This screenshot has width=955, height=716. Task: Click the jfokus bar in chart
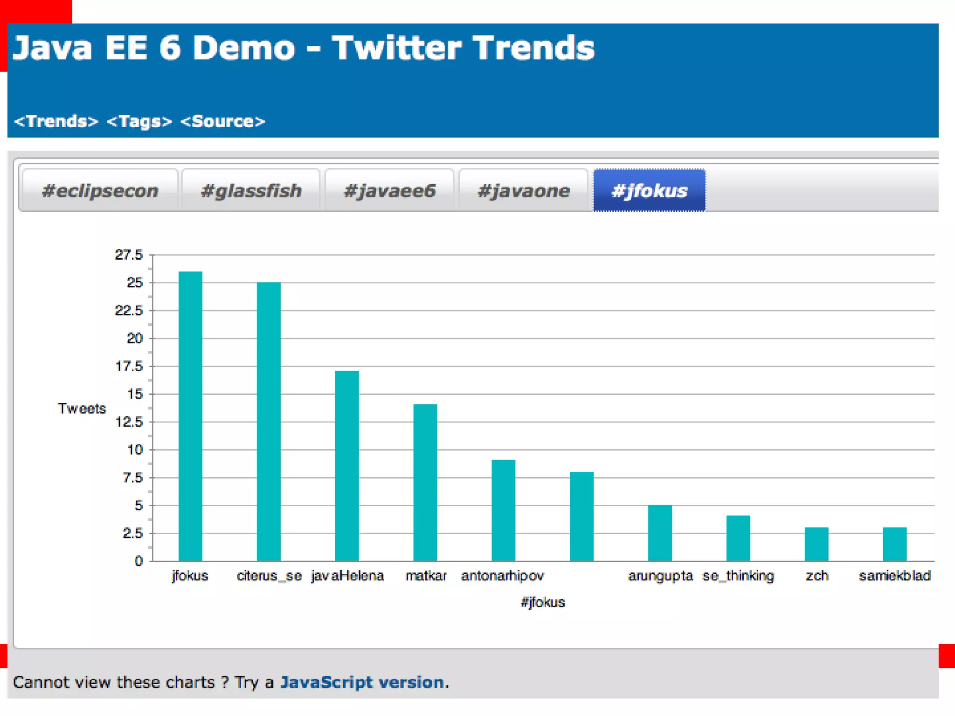point(190,416)
